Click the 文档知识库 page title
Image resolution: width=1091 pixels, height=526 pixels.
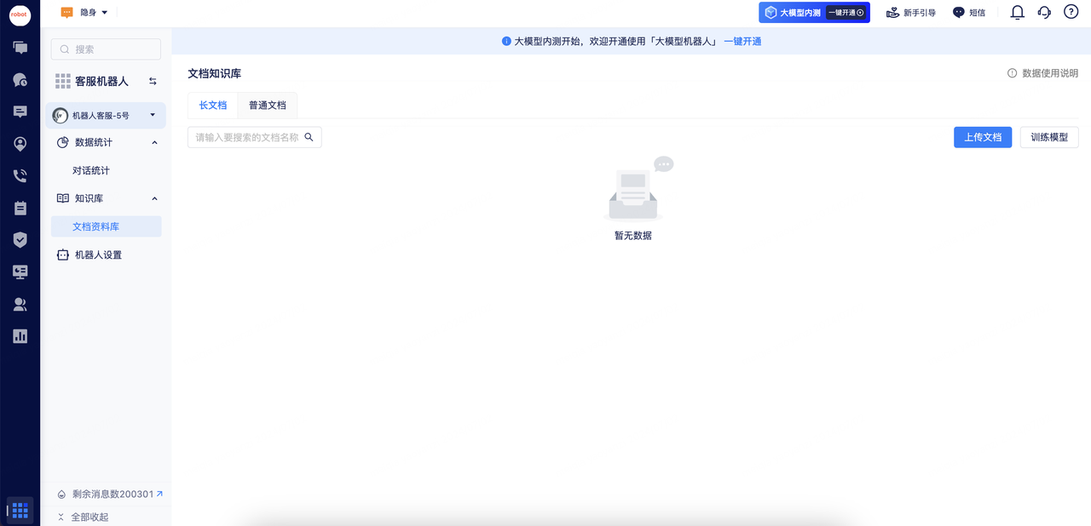[x=215, y=74]
